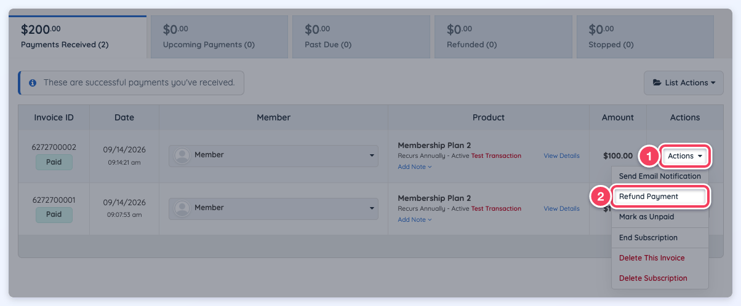The height and width of the screenshot is (306, 741).
Task: Click Membership Plan 2 in invoice 6272700001 row
Action: pyautogui.click(x=435, y=198)
